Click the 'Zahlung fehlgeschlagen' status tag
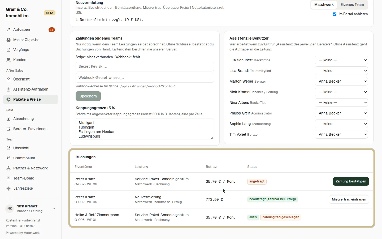This screenshot has height=239, width=382. pos(281,217)
